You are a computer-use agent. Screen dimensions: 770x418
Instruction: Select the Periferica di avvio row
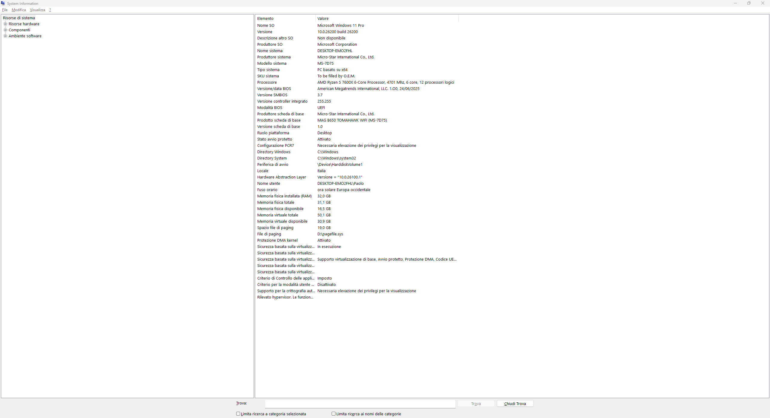pyautogui.click(x=357, y=165)
